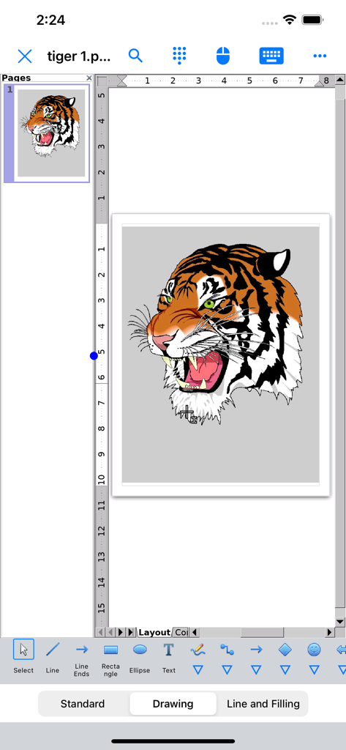The height and width of the screenshot is (750, 346).
Task: Open the more options ellipsis menu
Action: click(320, 56)
